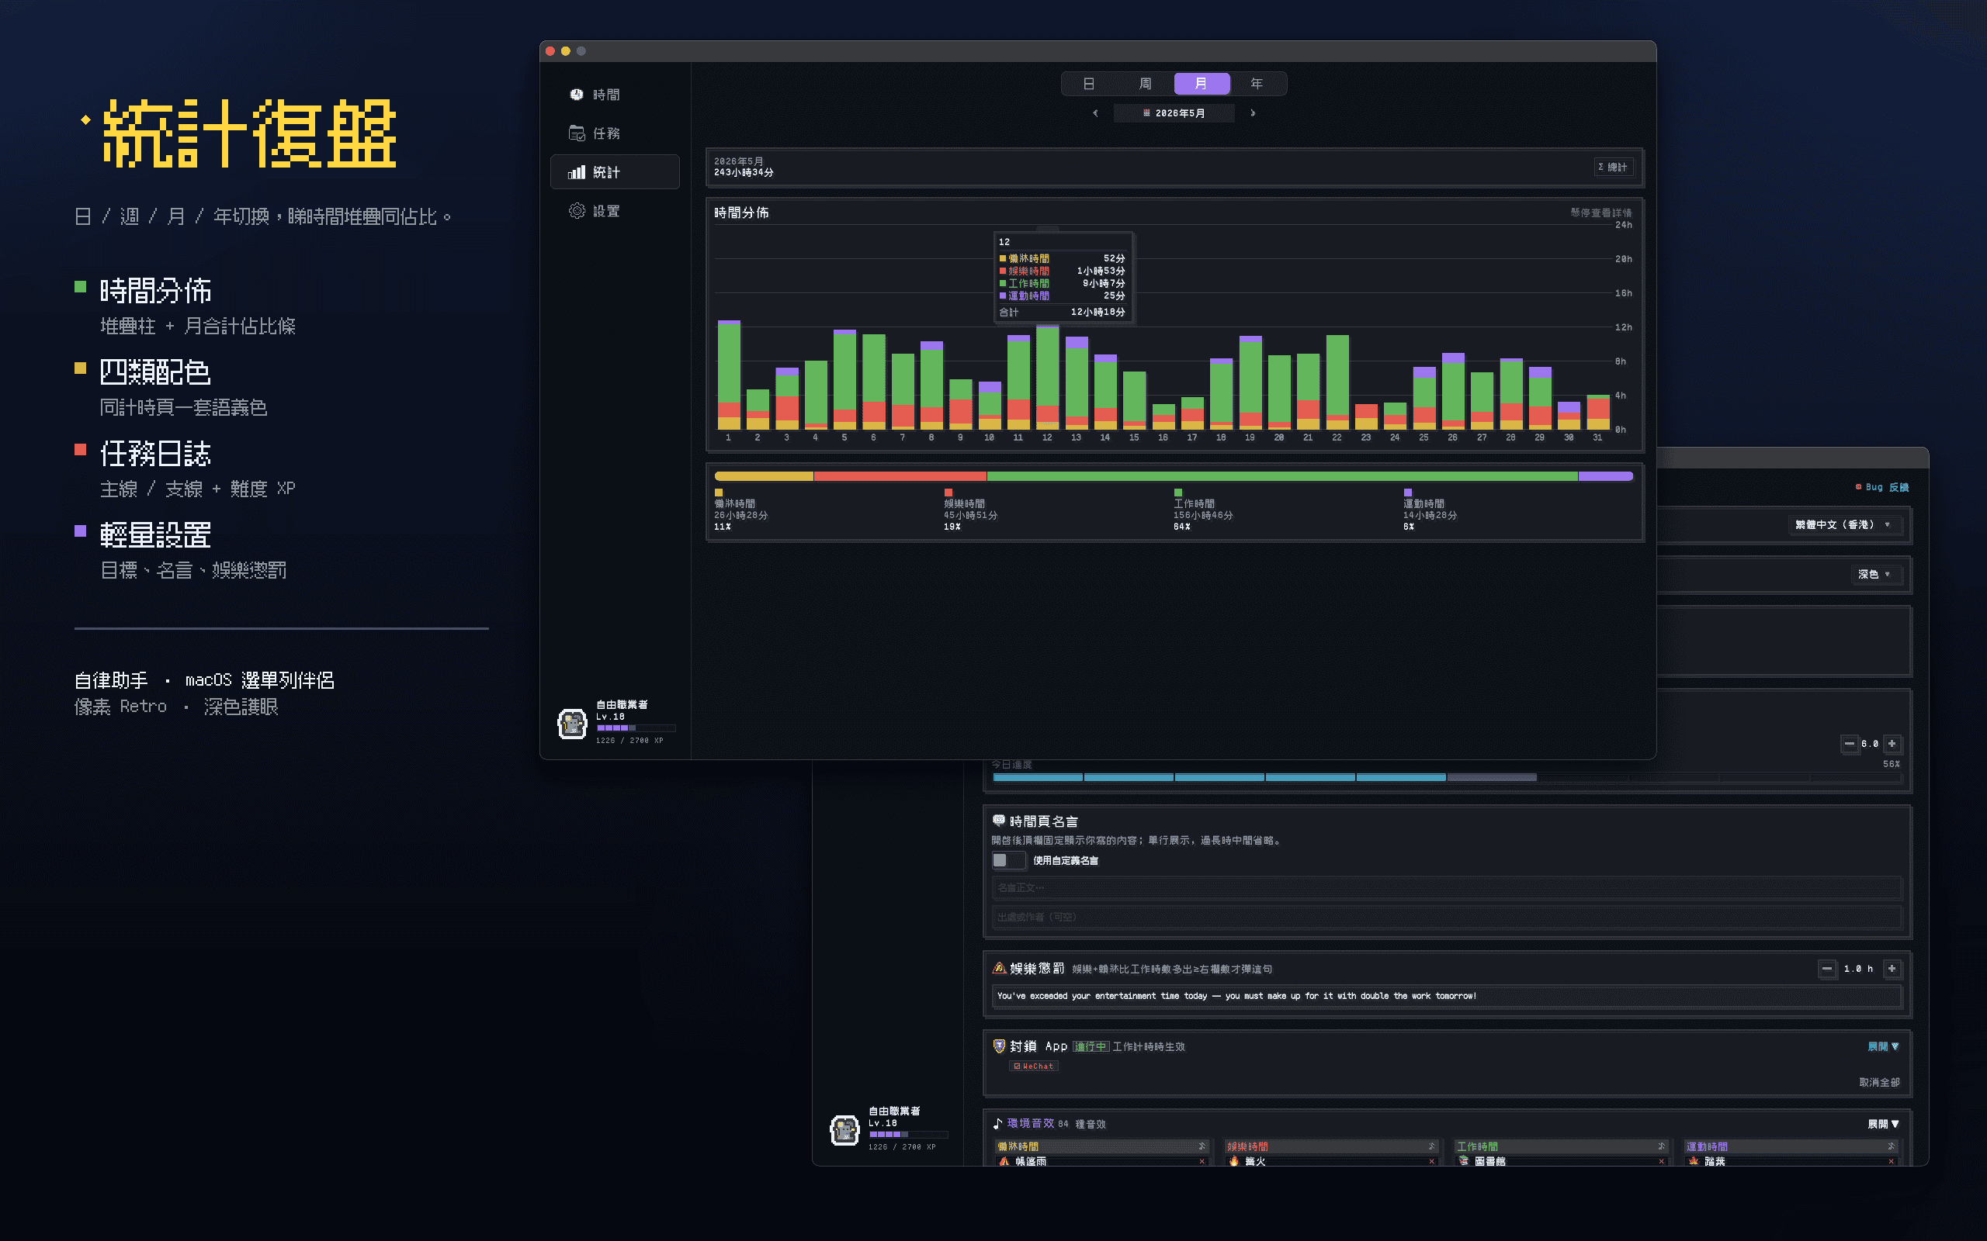Click the 踏葉 sound row
1987x1241 pixels.
click(x=1791, y=1161)
